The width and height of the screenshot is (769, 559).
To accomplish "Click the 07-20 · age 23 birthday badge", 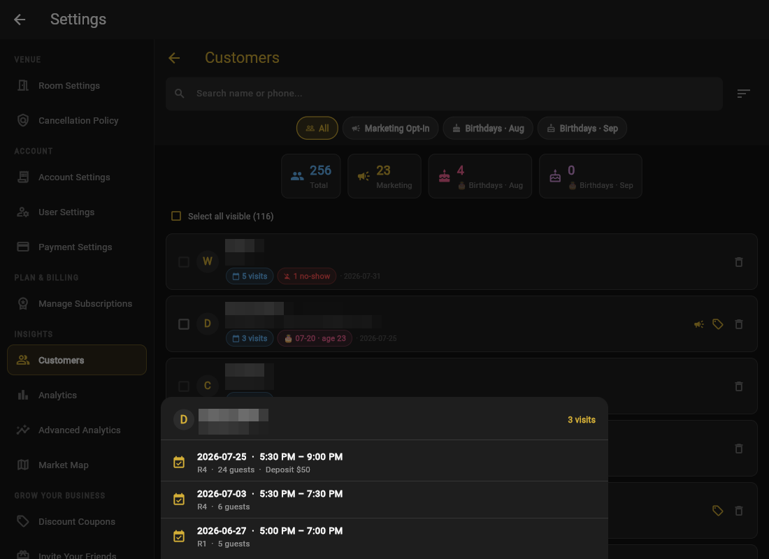I will tap(315, 338).
